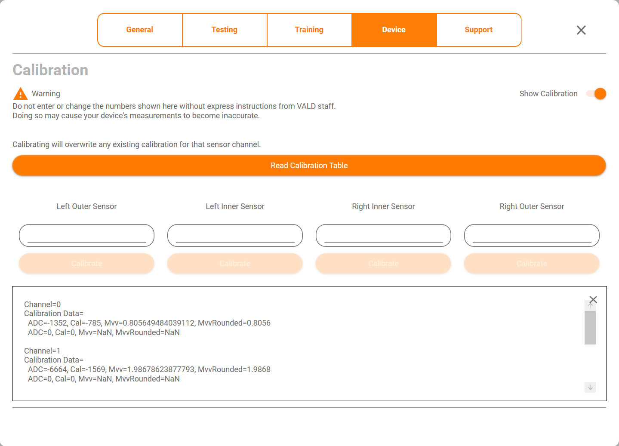Focus the Left Outer Sensor input field
The height and width of the screenshot is (446, 619).
click(x=86, y=235)
